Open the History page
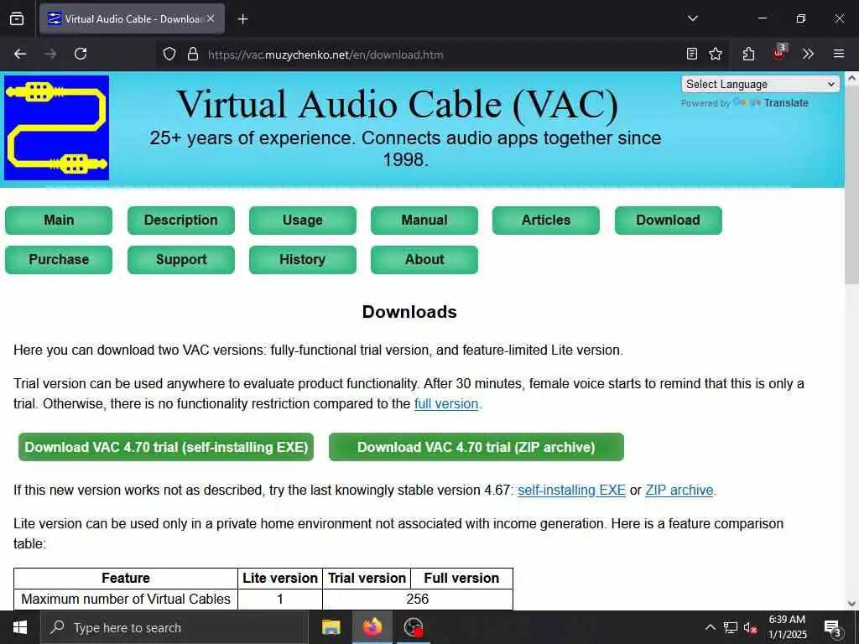Viewport: 859px width, 644px height. pos(302,260)
